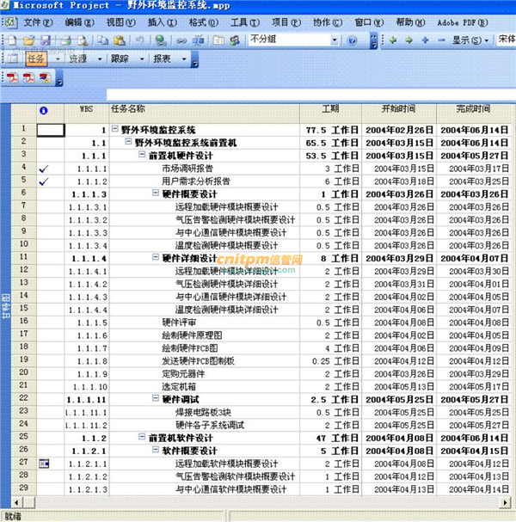Open the 显示(S) outline level dropdown

click(469, 40)
